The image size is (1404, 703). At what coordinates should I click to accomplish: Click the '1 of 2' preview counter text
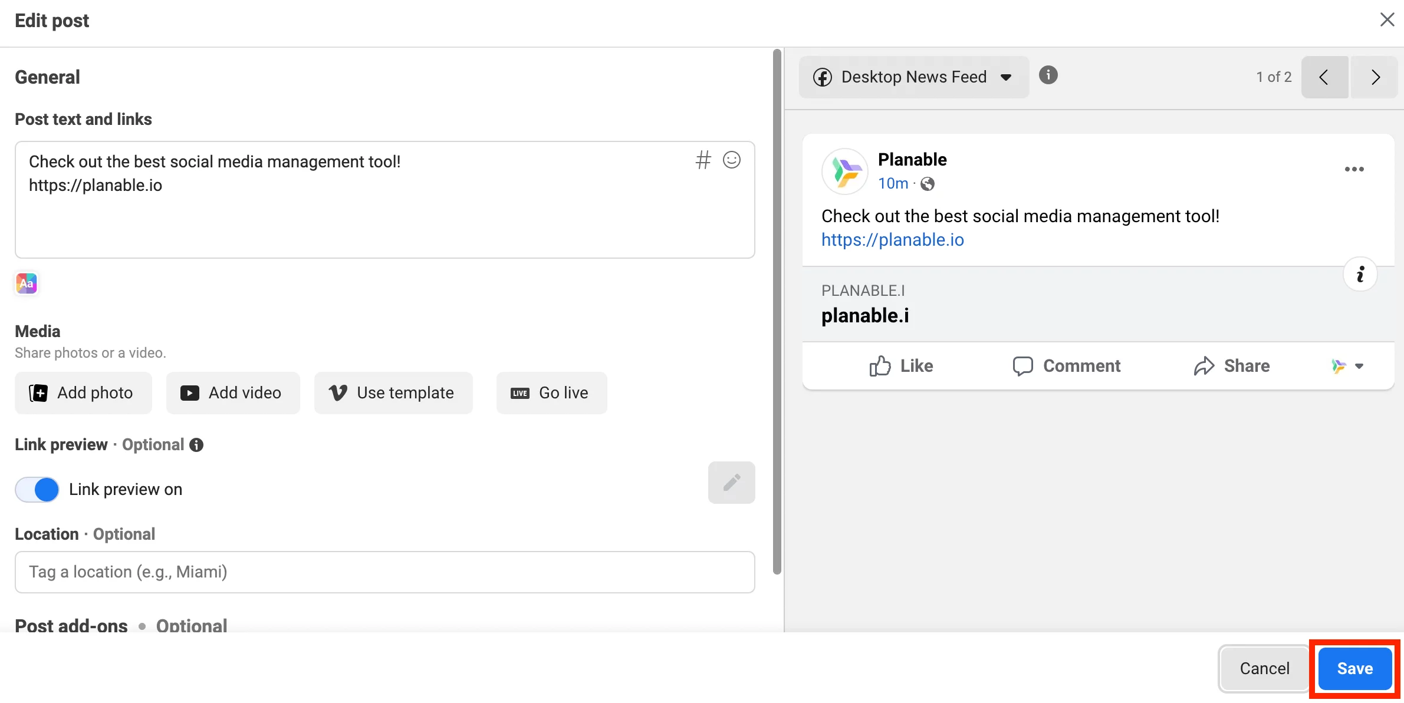tap(1274, 77)
